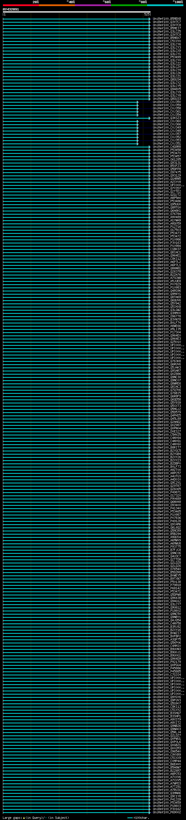Open hit UniRef100_Q948X5

(167, 89)
